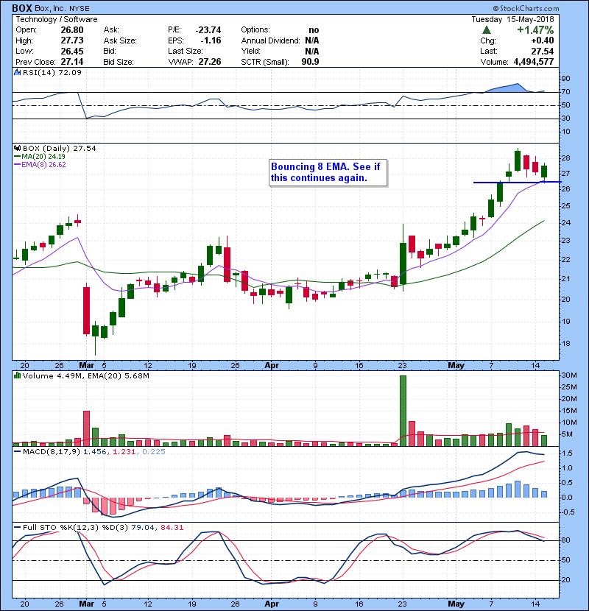
Task: Click the MACD value 1.456
Action: click(x=95, y=452)
